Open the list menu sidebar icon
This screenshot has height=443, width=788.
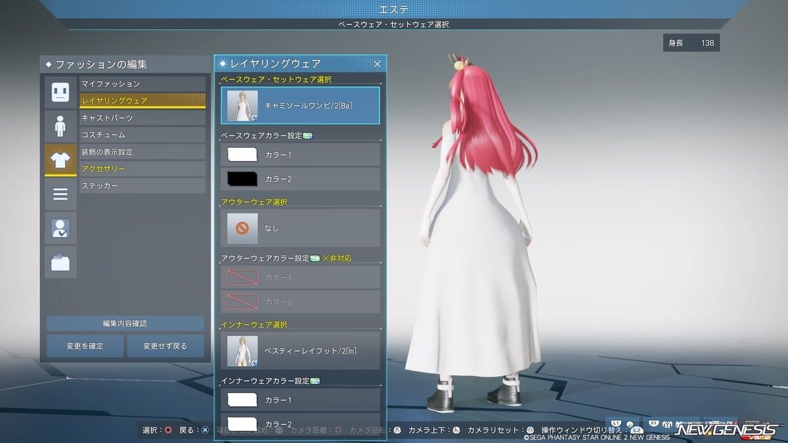pos(60,194)
